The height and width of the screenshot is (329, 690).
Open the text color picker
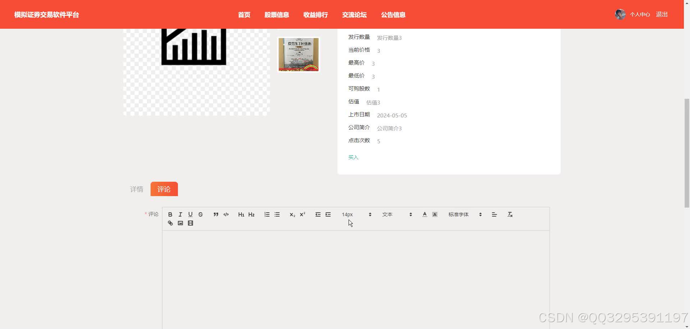point(425,214)
